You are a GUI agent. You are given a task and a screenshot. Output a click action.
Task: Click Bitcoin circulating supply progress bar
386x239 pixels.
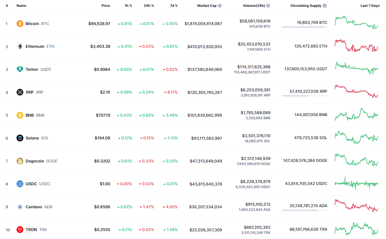[305, 27]
